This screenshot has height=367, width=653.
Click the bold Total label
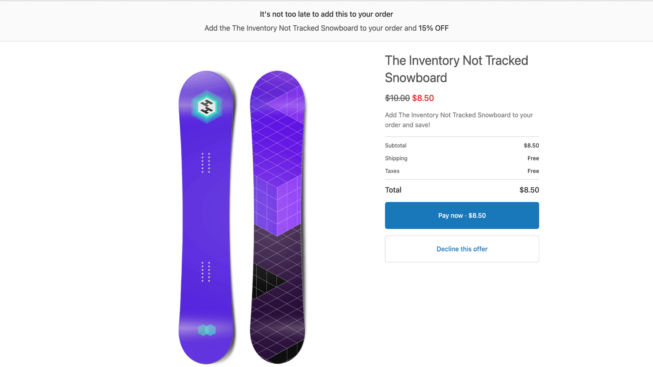pyautogui.click(x=393, y=190)
